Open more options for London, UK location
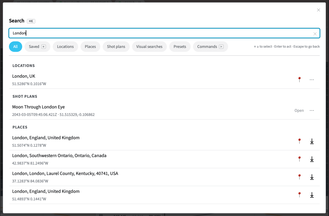Screen dimensions: 329x216 click(x=312, y=80)
